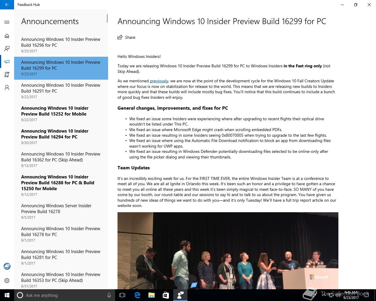The image size is (376, 301).
Task: Click the Cortana circle icon
Action: pyautogui.click(x=20, y=295)
